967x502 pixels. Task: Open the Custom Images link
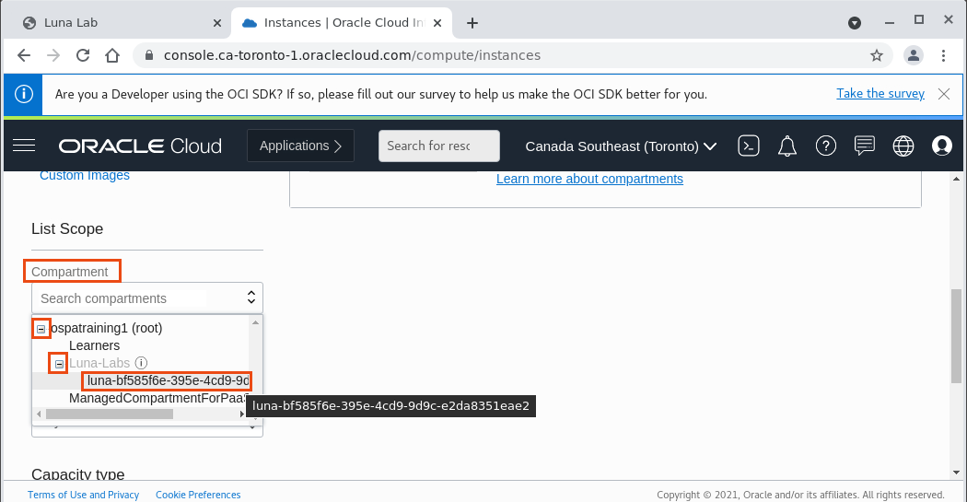point(85,175)
